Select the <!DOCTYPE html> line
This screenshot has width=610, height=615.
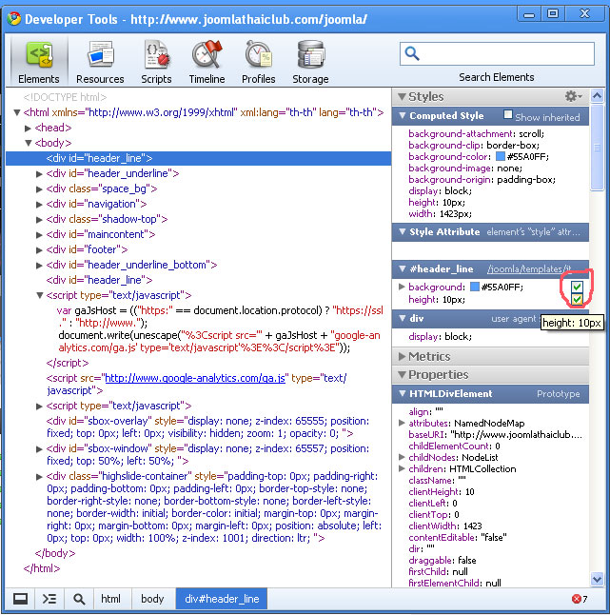pos(65,97)
